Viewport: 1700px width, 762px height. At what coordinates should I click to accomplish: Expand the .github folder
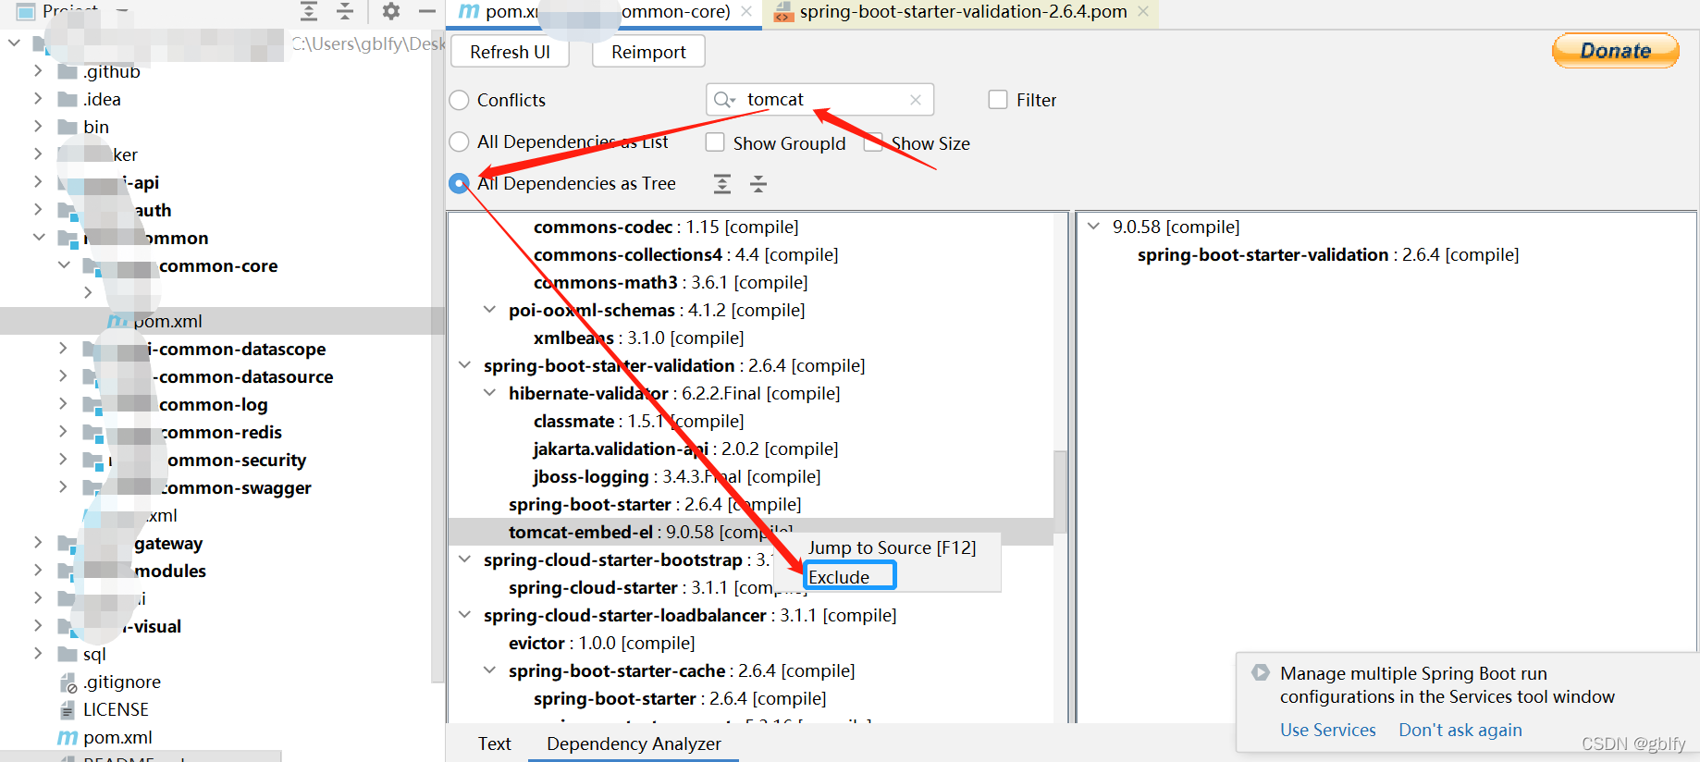pos(38,71)
